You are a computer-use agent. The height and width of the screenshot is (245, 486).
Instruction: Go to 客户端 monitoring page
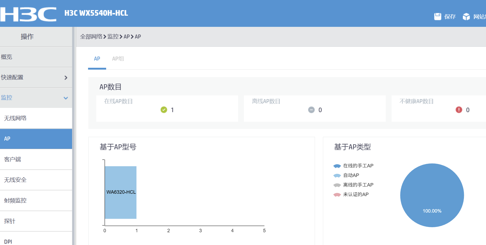[13, 159]
